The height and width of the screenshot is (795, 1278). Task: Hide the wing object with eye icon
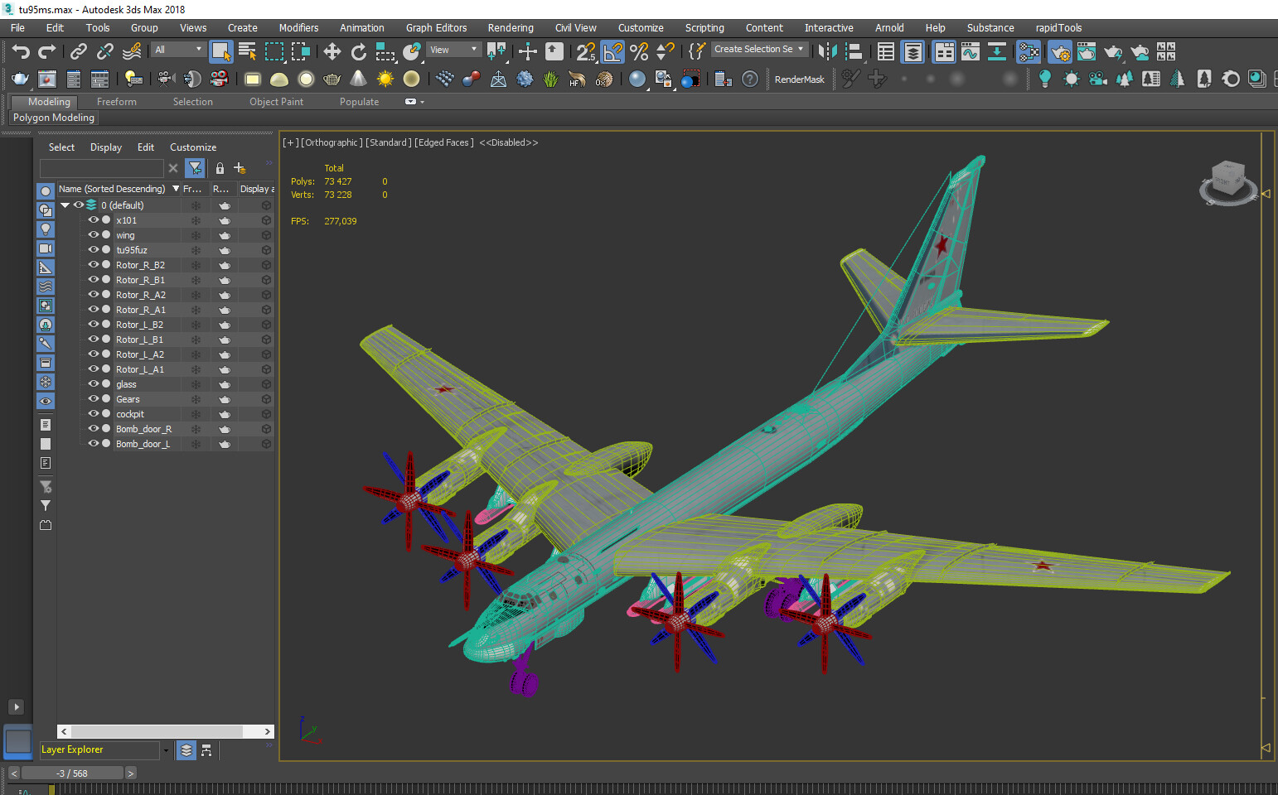click(x=94, y=235)
